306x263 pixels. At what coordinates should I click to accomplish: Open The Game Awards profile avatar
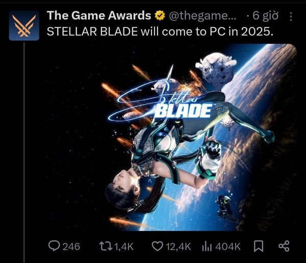[24, 25]
